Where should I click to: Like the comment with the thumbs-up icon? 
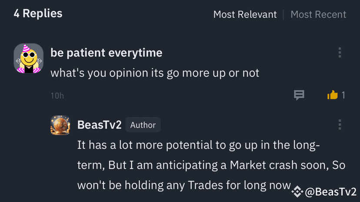(333, 95)
